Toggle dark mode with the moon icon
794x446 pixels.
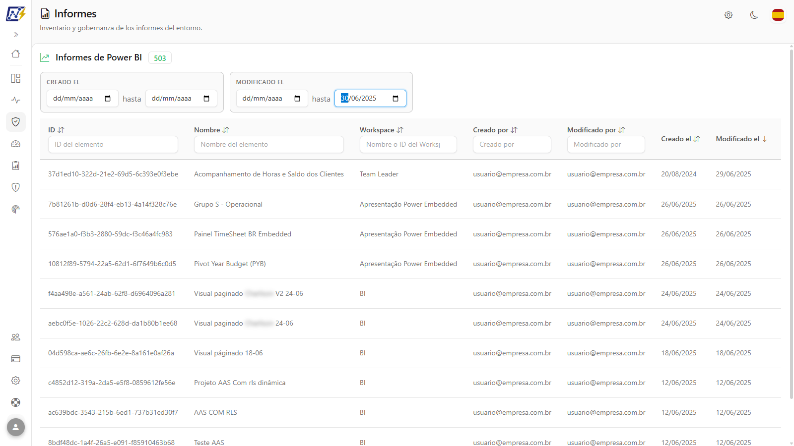(x=754, y=15)
